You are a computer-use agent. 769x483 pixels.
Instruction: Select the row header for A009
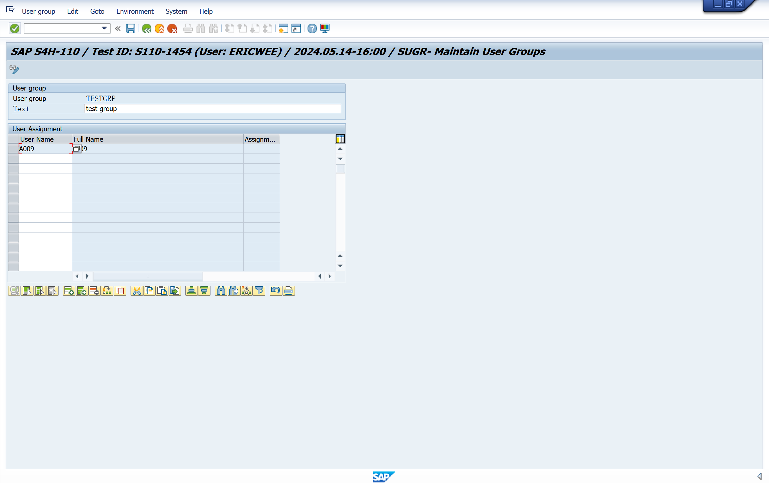(x=14, y=149)
